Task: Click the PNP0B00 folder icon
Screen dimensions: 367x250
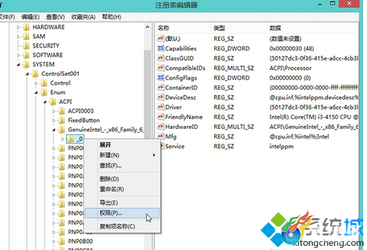Action: pyautogui.click(x=62, y=241)
